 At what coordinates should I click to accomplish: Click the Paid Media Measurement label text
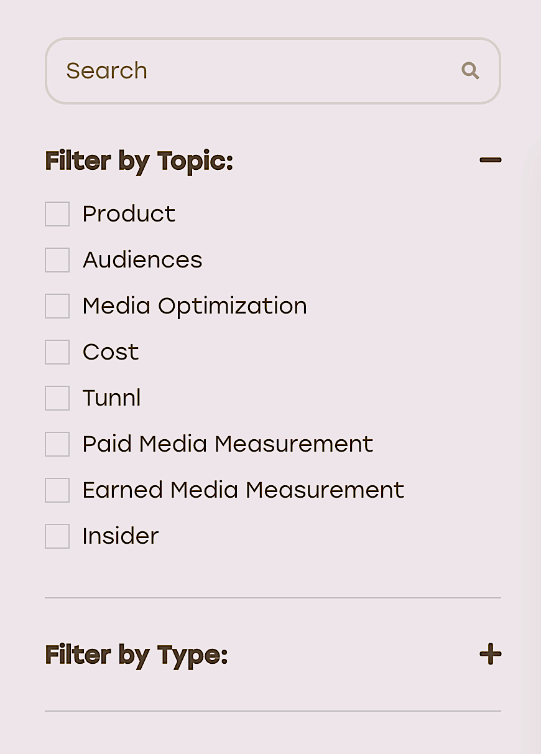pyautogui.click(x=228, y=444)
